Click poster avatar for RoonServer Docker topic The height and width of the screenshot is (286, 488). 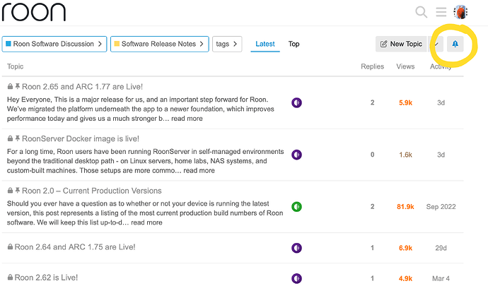[x=296, y=155]
